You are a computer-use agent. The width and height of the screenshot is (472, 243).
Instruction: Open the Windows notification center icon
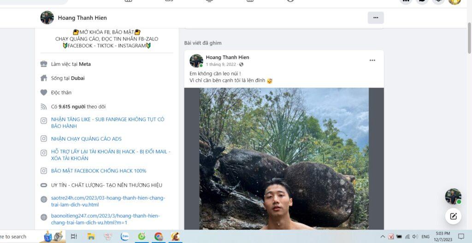point(461,237)
